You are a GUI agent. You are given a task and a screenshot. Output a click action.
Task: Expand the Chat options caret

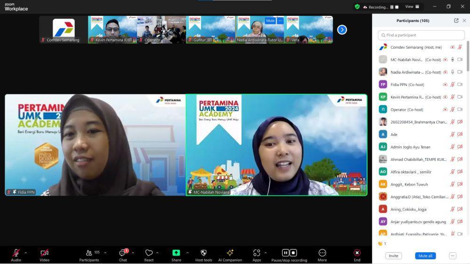[133, 253]
